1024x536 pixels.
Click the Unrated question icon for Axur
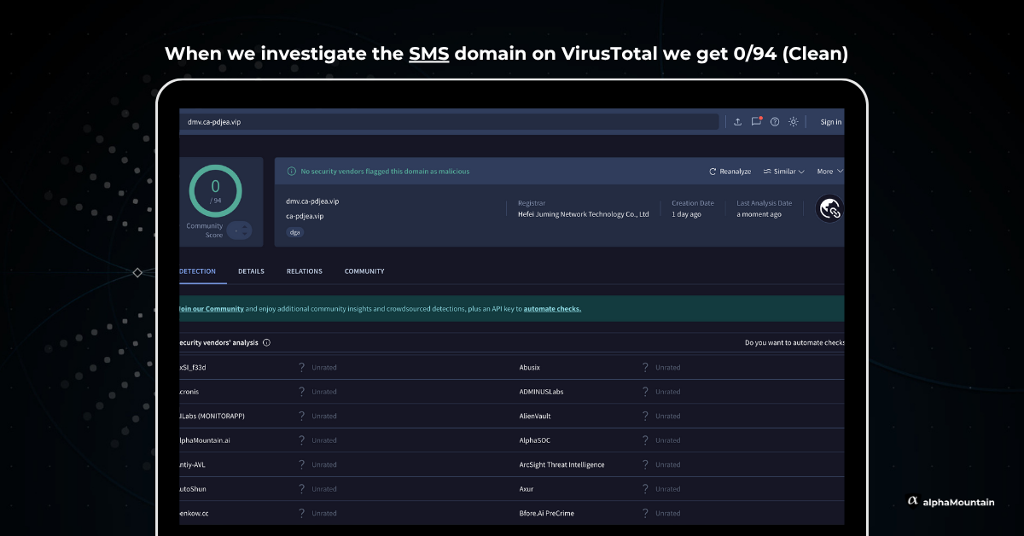pos(645,489)
